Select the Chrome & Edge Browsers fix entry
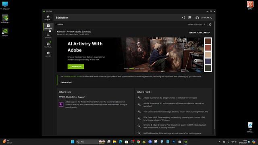Viewport: 258px width, 145px height. coord(175,126)
